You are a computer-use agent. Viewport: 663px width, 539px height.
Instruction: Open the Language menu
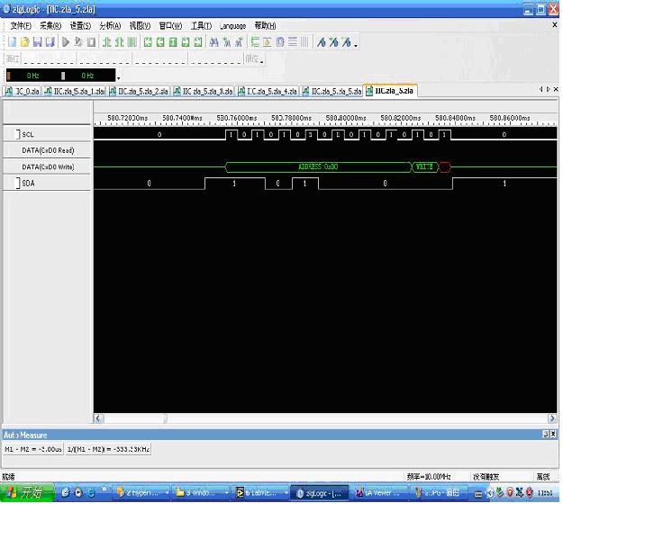click(x=232, y=26)
